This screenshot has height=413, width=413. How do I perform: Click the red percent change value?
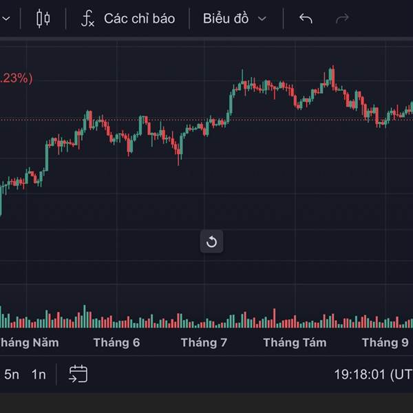pyautogui.click(x=15, y=78)
